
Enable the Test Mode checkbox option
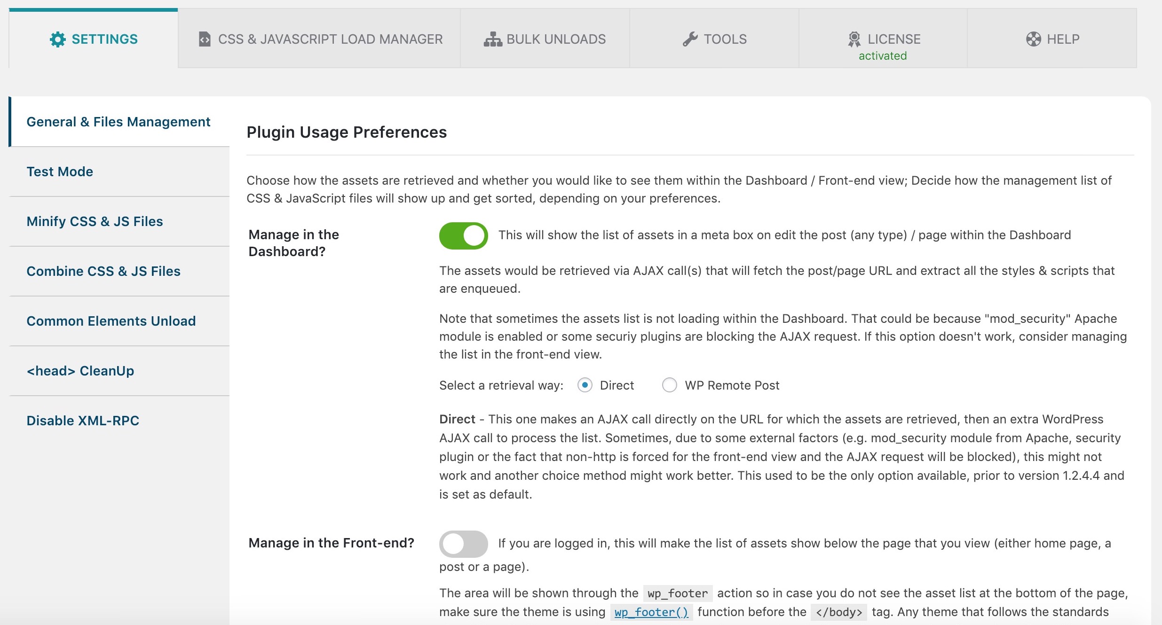coord(59,171)
